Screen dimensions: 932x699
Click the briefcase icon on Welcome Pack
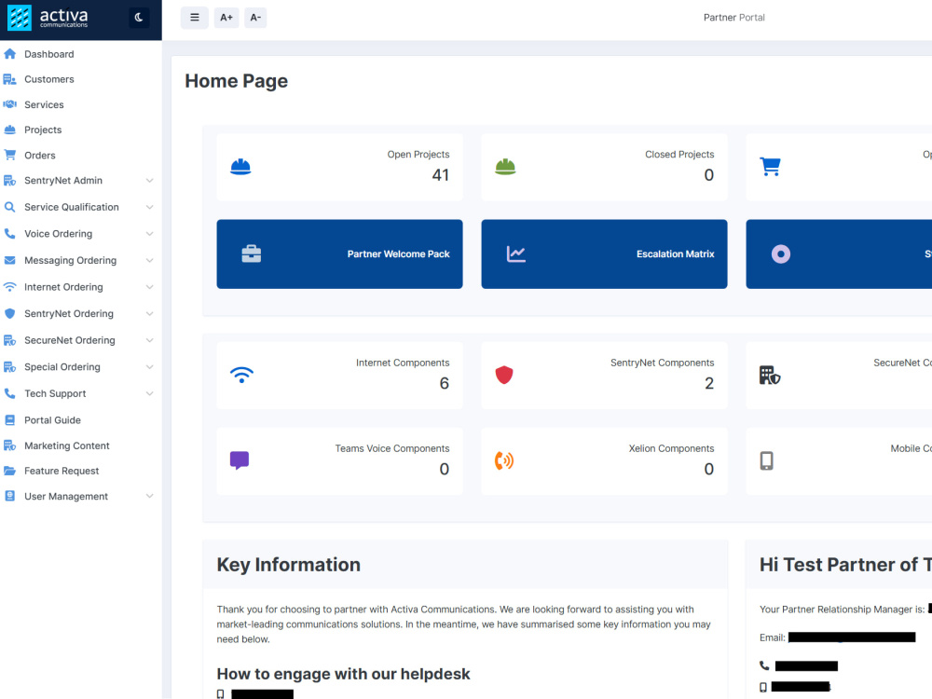pos(252,254)
